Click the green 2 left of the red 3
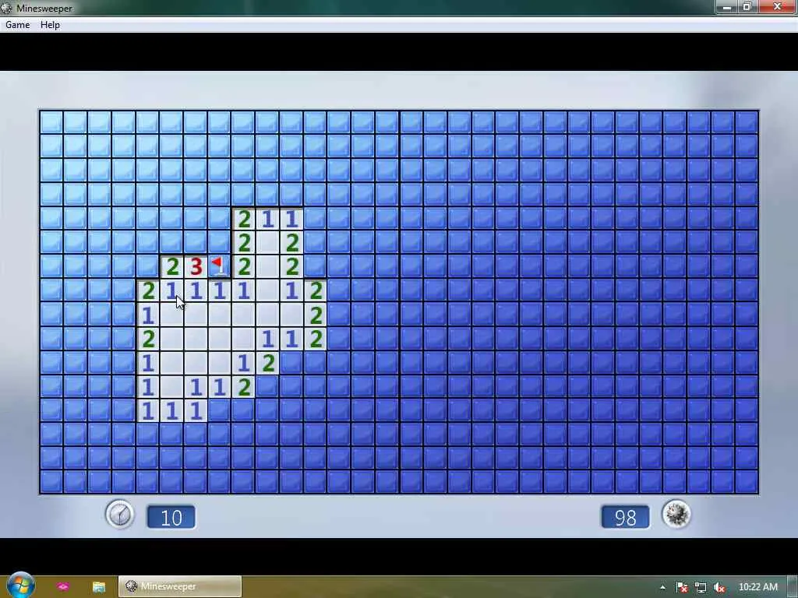Screen dimensions: 798x598 coord(172,266)
